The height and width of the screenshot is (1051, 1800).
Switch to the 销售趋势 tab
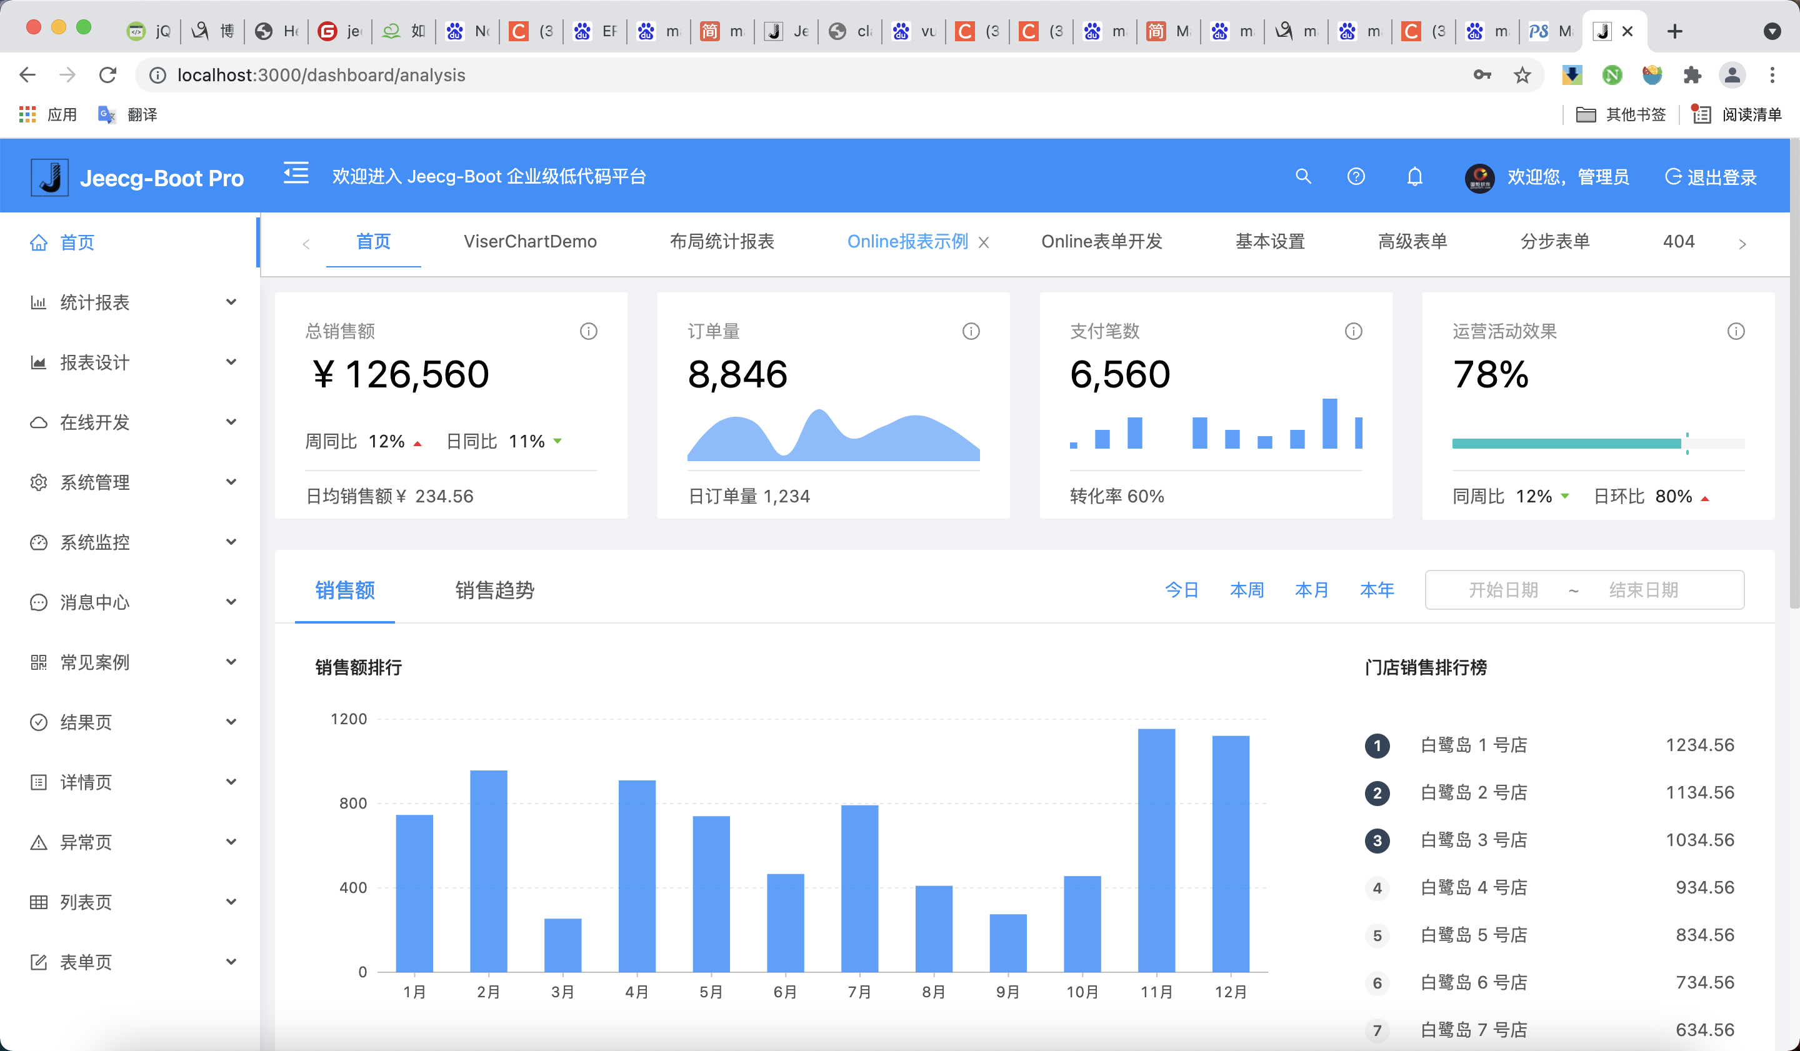[494, 590]
